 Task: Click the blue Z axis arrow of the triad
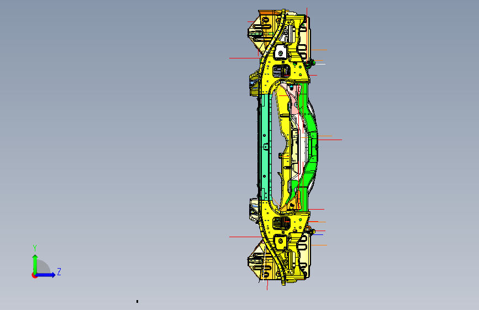(45, 275)
